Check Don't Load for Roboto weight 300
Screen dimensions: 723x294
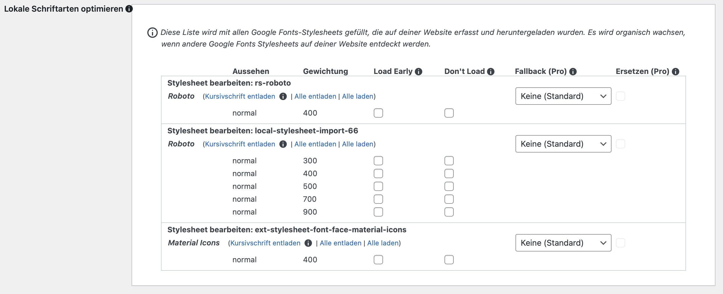click(449, 161)
